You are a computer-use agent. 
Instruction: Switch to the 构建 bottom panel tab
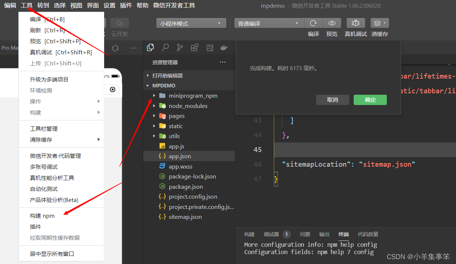pos(249,234)
